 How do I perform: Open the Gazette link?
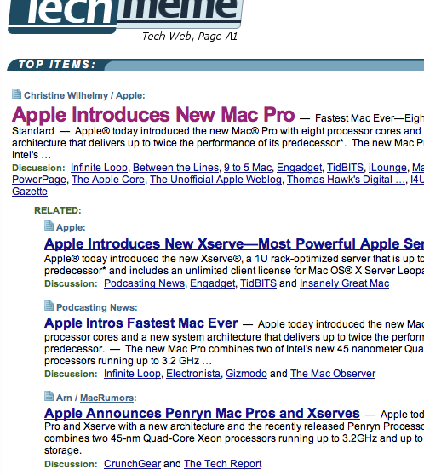coord(30,192)
